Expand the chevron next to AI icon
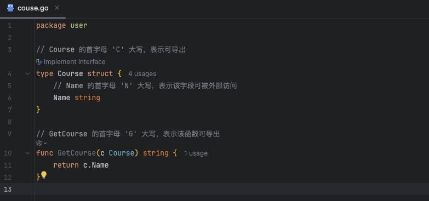The height and width of the screenshot is (201, 429). point(45,143)
